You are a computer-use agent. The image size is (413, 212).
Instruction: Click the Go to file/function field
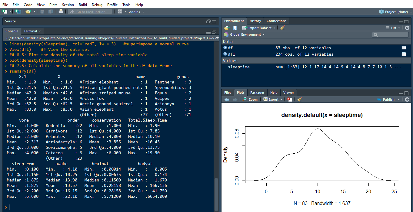tap(90, 12)
